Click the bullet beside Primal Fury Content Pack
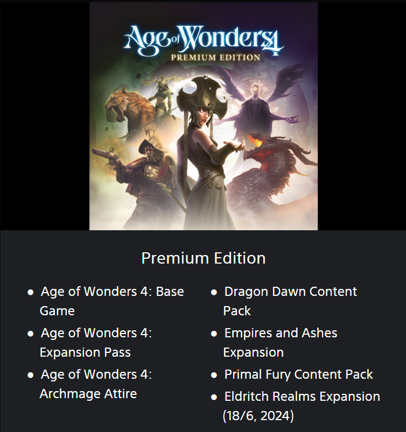The width and height of the screenshot is (406, 432). pos(214,375)
